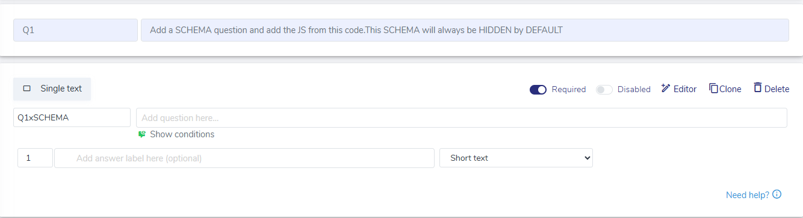Click the Single text question type button
Screen dimensions: 803x218
[52, 89]
